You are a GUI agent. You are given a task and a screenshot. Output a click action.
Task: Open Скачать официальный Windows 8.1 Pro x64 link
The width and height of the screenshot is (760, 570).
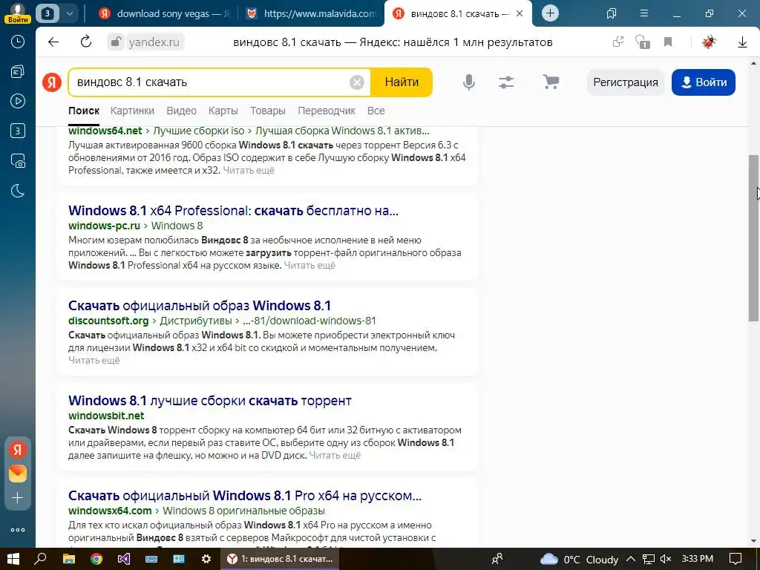[245, 495]
